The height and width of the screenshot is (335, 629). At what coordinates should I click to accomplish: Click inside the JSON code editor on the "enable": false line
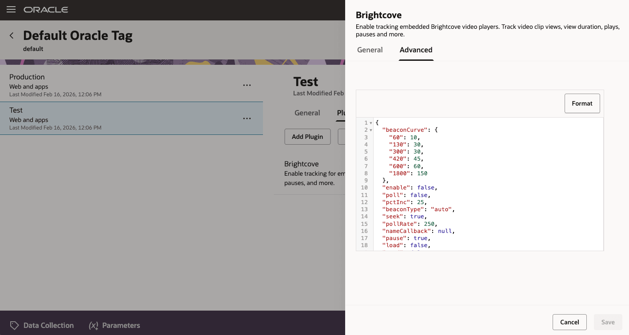click(x=410, y=188)
